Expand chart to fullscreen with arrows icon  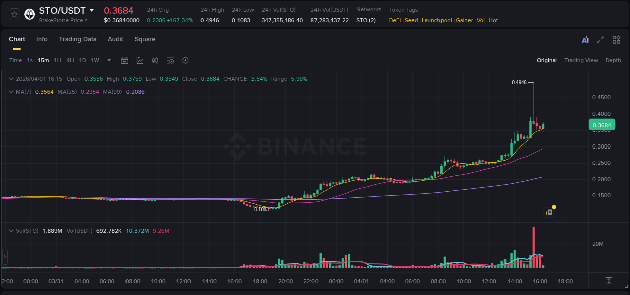point(600,39)
